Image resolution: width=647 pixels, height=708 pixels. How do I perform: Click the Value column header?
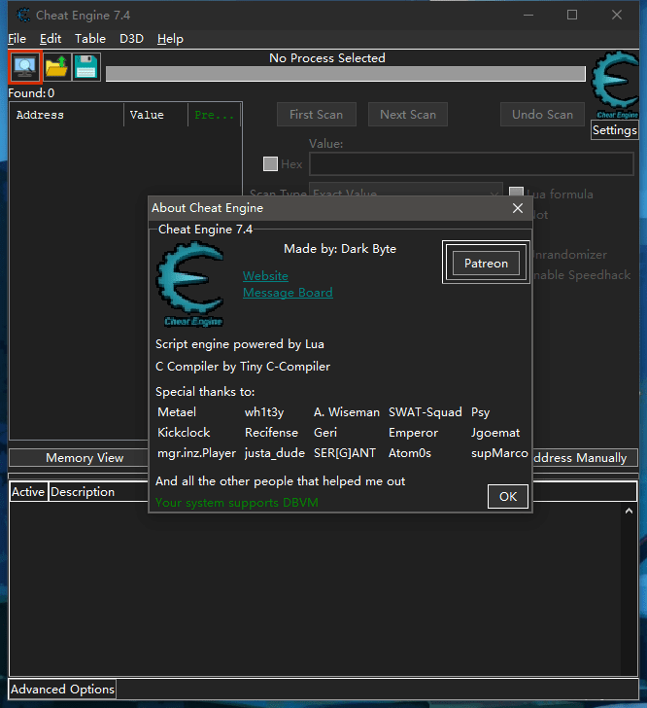click(155, 115)
